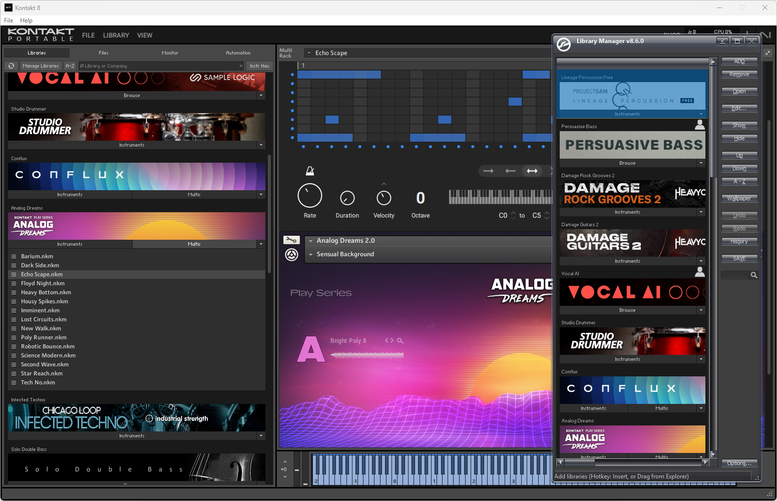The height and width of the screenshot is (501, 777).
Task: Click the Library Manager logo icon
Action: [x=564, y=45]
